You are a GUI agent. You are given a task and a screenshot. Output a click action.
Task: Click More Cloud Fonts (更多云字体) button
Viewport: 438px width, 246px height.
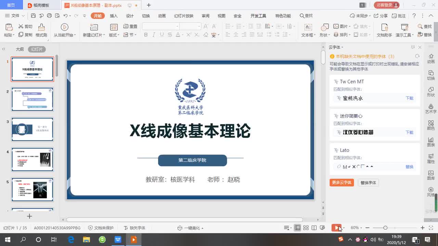point(342,182)
